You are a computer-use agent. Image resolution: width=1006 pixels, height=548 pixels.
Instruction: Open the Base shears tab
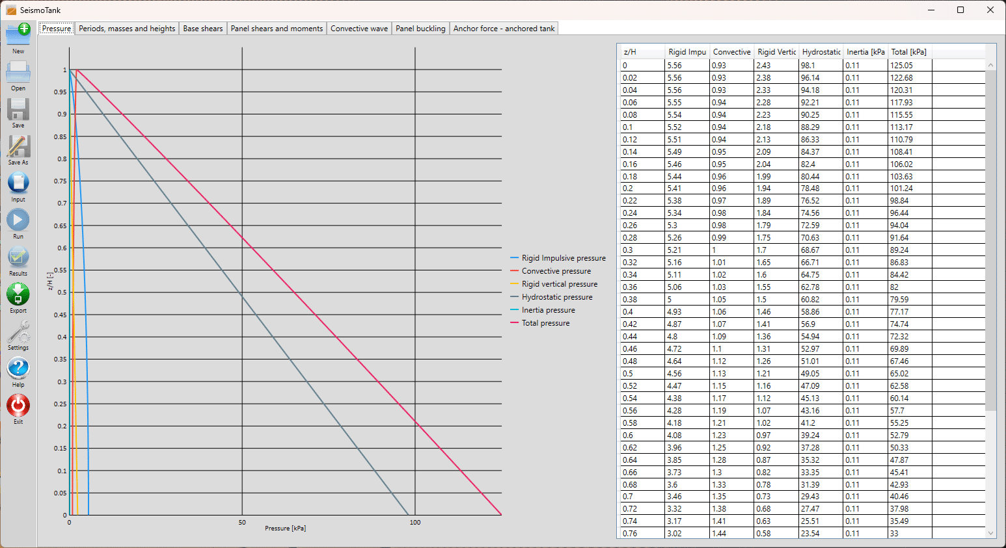point(203,29)
